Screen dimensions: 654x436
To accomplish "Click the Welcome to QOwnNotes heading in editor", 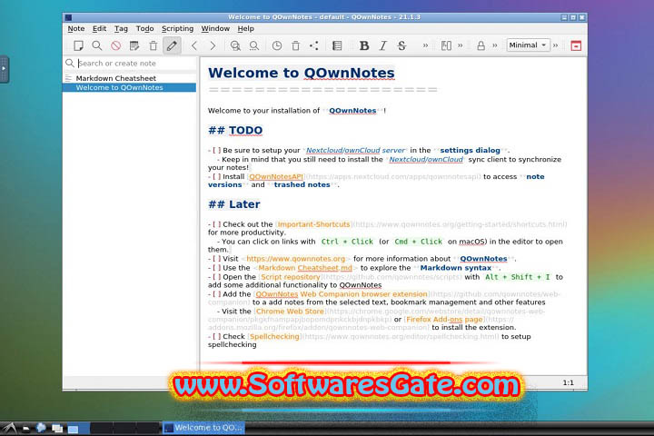I will pyautogui.click(x=302, y=73).
